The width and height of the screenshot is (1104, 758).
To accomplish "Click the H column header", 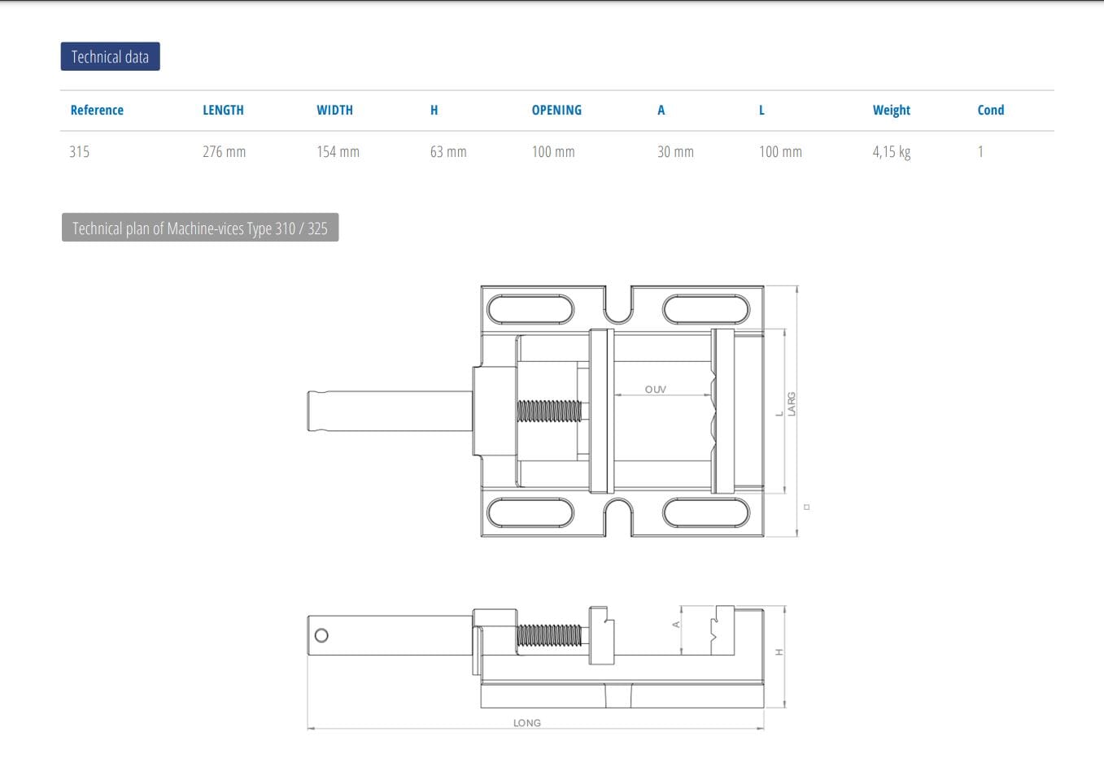I will (434, 111).
